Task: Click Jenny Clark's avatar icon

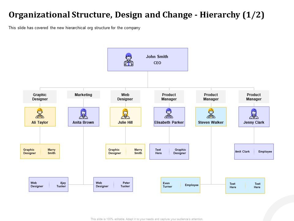Action: tap(254, 114)
